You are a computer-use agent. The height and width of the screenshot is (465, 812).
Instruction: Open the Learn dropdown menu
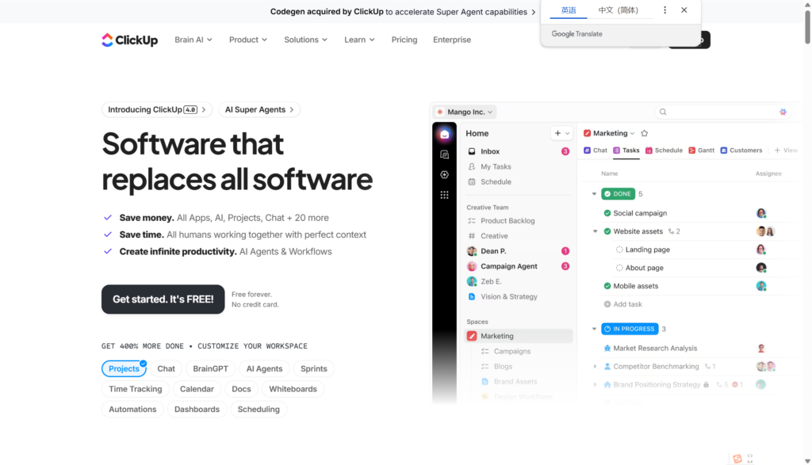point(359,40)
